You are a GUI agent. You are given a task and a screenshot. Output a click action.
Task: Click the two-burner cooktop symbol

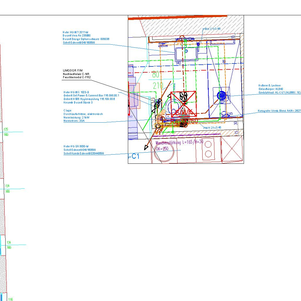pyautogui.click(x=208, y=149)
